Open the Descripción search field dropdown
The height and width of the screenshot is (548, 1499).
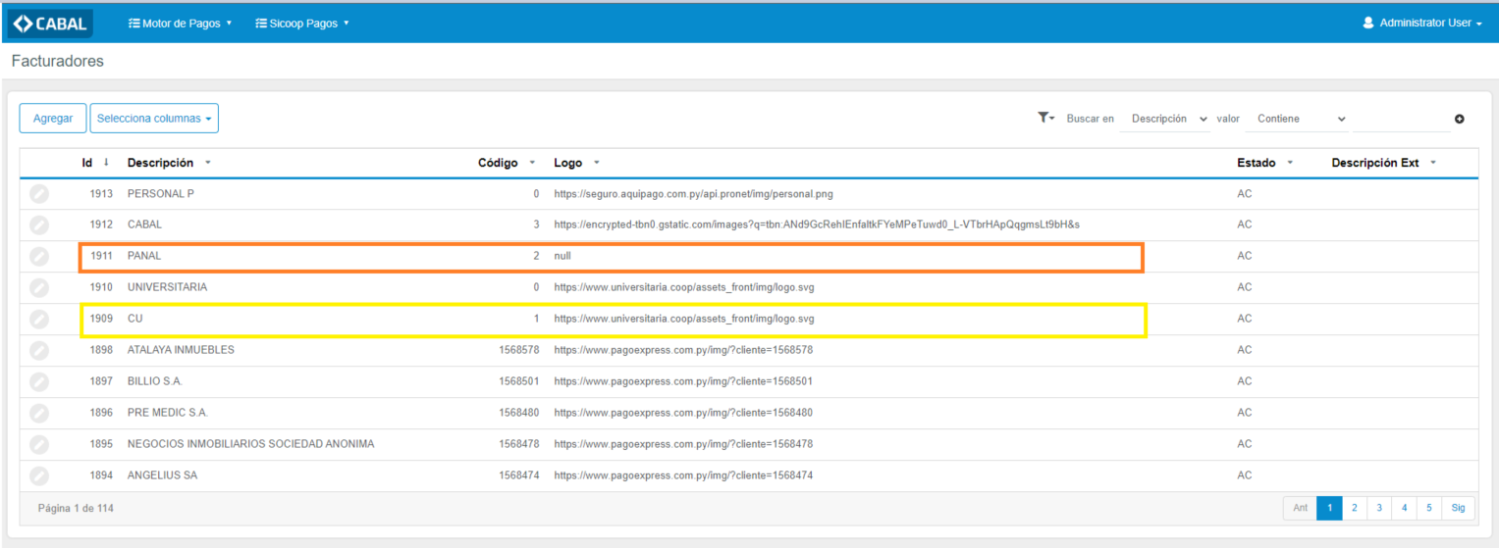(1167, 119)
